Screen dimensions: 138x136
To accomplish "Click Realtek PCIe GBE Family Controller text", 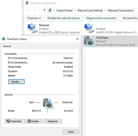I will point(60,32).
